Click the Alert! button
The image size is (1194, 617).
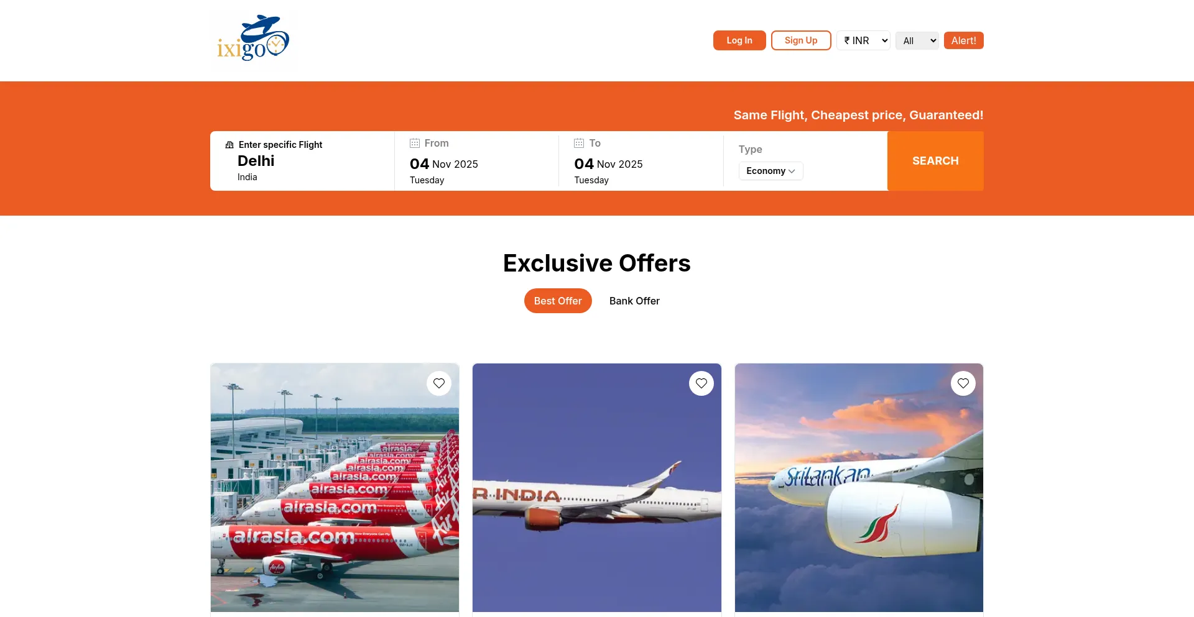coord(963,40)
